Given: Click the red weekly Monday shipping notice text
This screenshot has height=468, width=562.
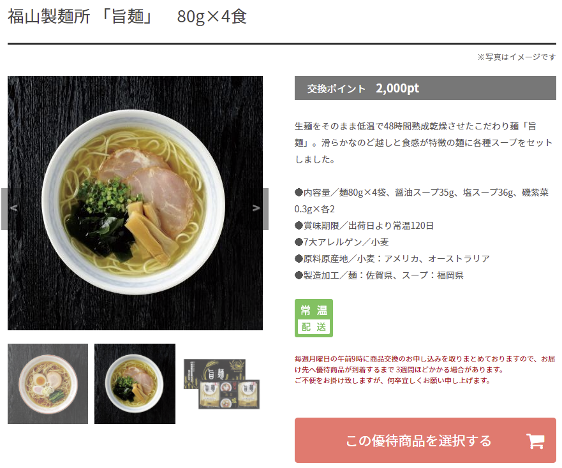Looking at the screenshot, I should coord(425,369).
